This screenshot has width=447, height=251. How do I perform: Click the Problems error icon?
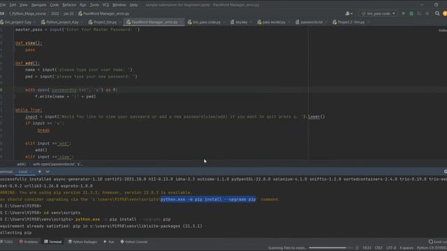point(21,242)
